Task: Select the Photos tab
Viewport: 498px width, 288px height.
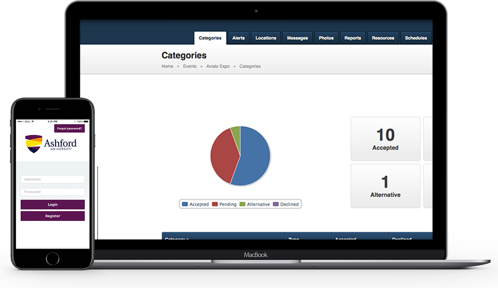Action: click(326, 38)
